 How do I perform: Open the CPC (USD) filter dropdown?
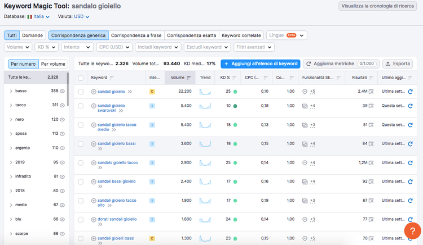[114, 47]
